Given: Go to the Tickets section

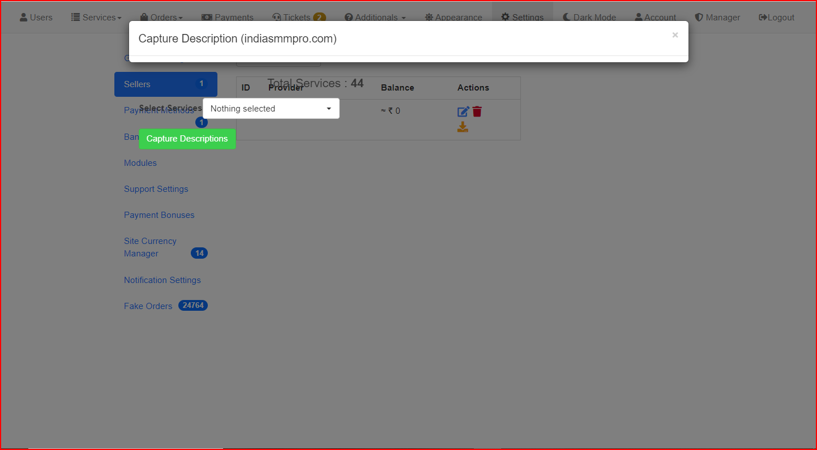Looking at the screenshot, I should [x=298, y=17].
